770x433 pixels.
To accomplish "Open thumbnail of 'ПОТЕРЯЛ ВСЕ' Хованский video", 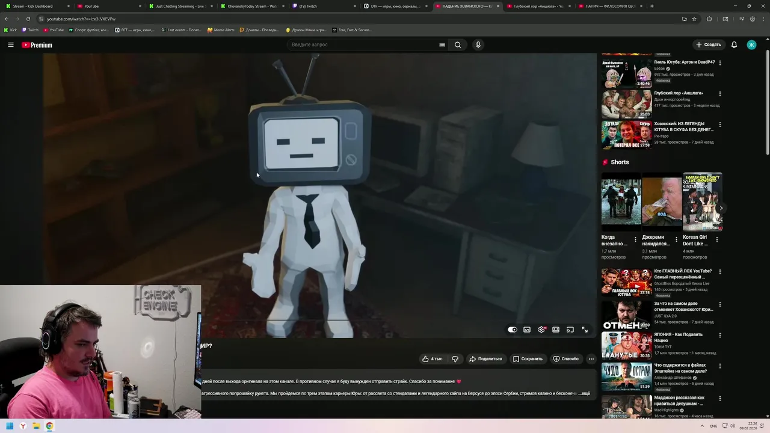I will pyautogui.click(x=626, y=135).
